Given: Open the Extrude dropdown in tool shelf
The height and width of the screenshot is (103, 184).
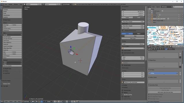Looking at the screenshot, I should click(x=12, y=35).
